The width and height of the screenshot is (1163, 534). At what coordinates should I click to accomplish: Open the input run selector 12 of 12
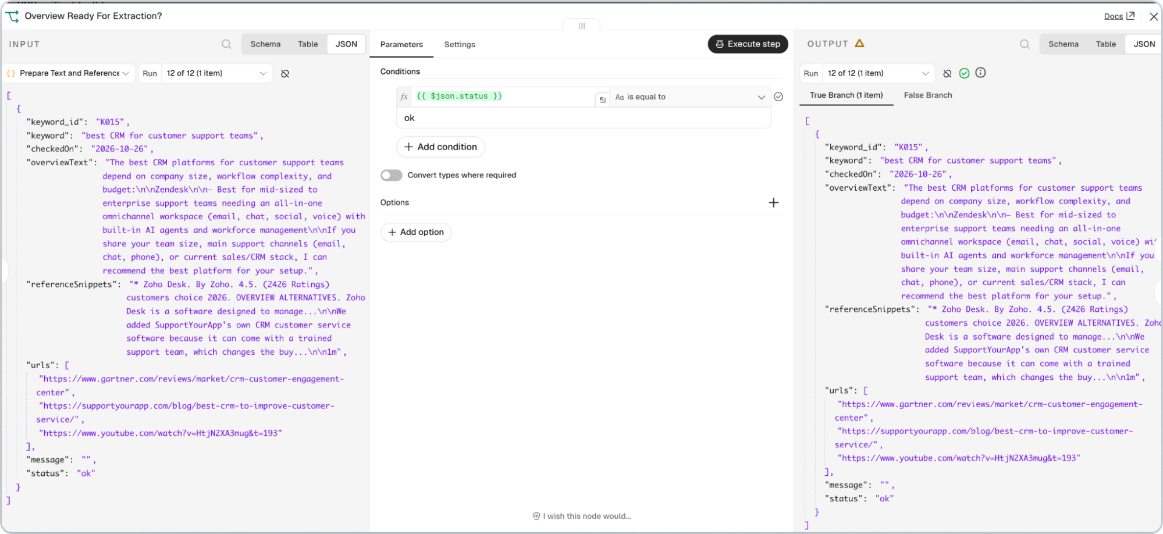point(216,73)
